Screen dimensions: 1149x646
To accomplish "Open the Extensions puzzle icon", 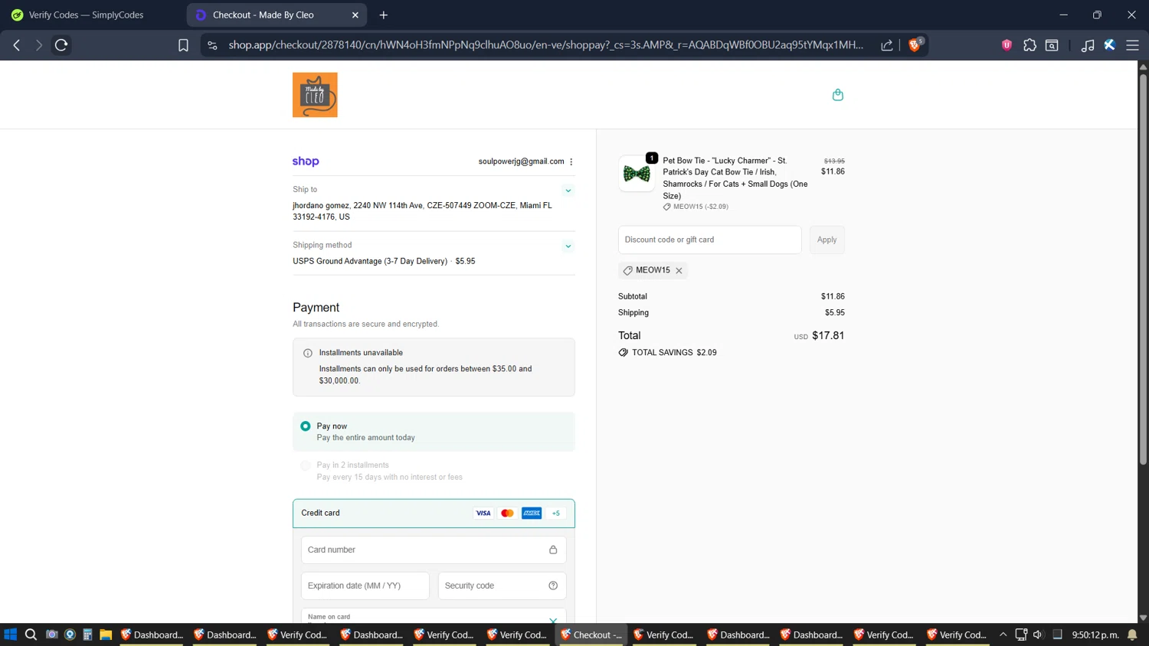I will pos(1030,45).
